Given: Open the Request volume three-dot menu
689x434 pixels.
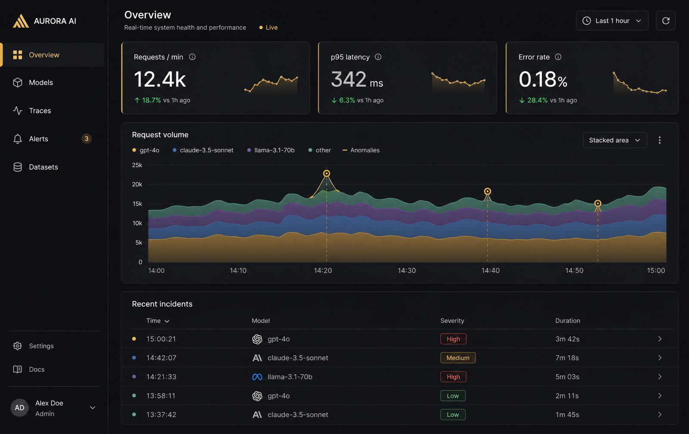Looking at the screenshot, I should point(659,140).
